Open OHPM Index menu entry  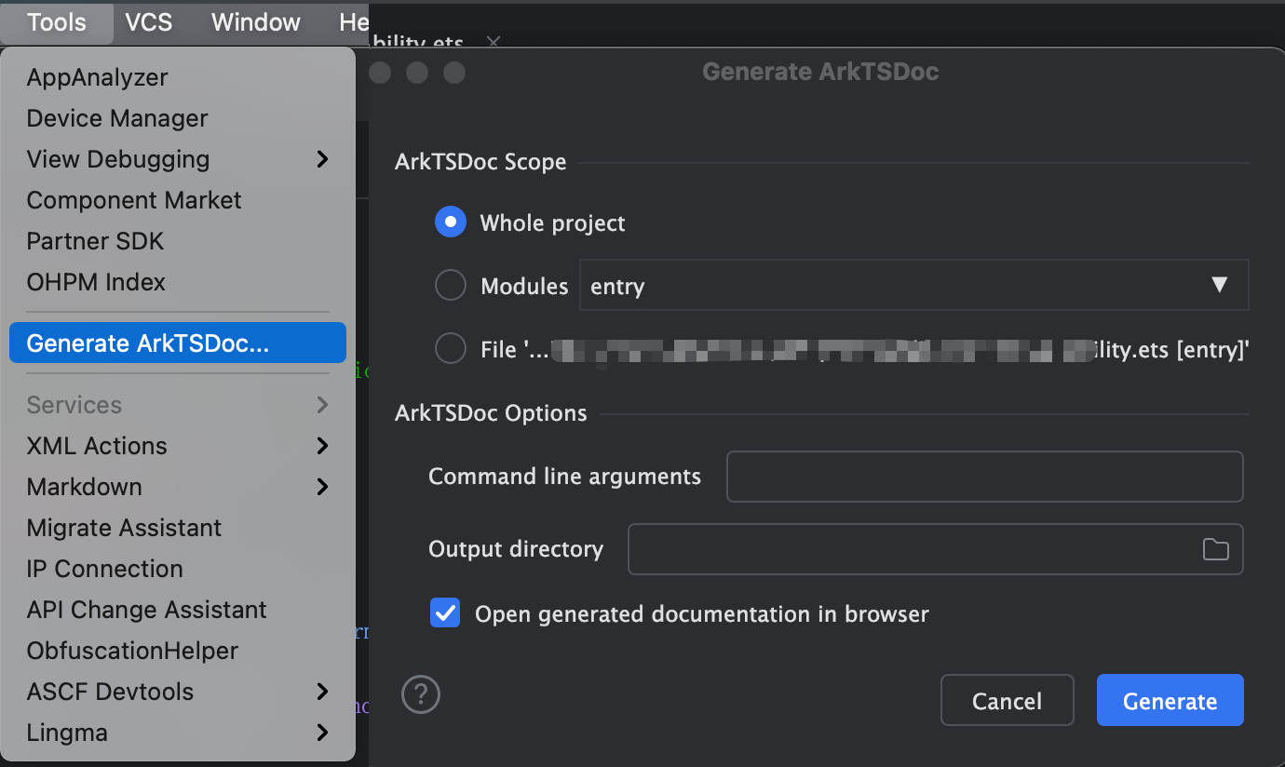178,282
